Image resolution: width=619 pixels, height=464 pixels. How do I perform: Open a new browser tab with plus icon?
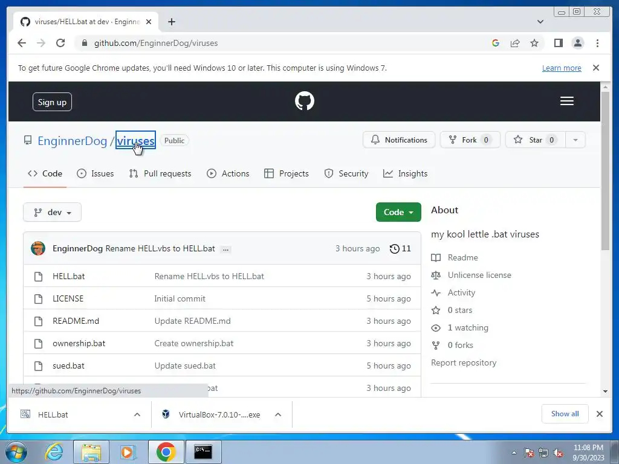[171, 22]
